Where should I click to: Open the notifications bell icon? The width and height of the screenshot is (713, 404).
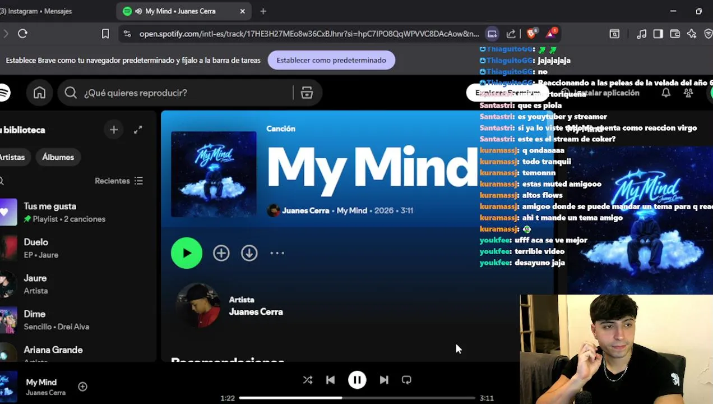[x=666, y=93]
